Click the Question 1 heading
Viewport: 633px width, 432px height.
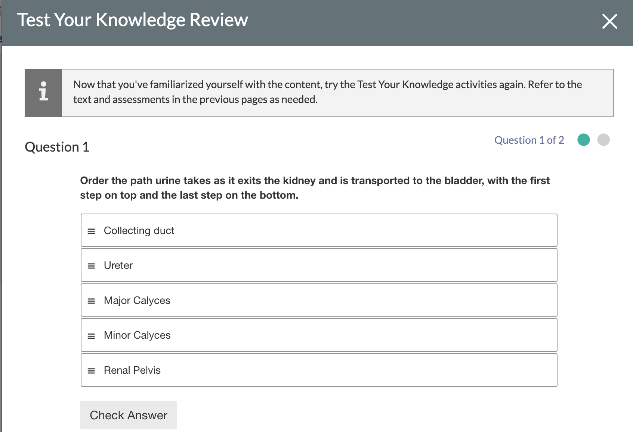coord(57,147)
